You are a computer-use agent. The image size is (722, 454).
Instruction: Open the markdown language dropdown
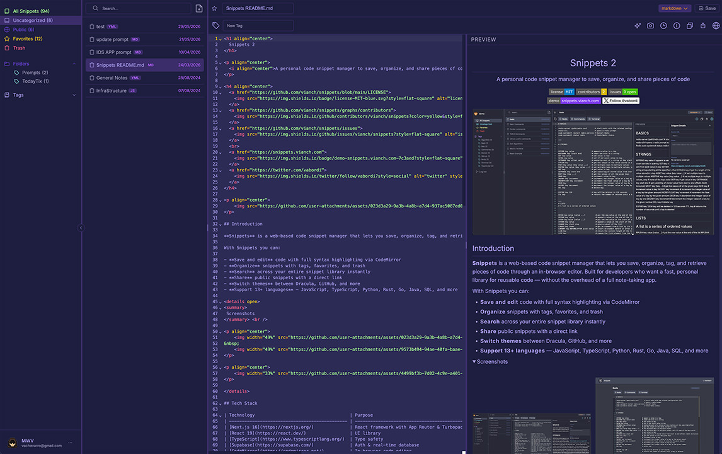pos(674,8)
